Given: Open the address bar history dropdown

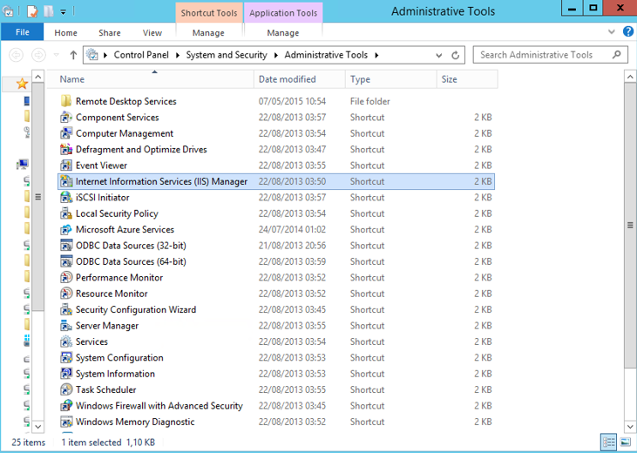Looking at the screenshot, I should pos(438,55).
